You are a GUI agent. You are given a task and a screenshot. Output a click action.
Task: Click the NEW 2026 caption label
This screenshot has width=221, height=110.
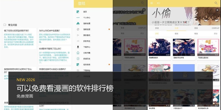click(26, 80)
